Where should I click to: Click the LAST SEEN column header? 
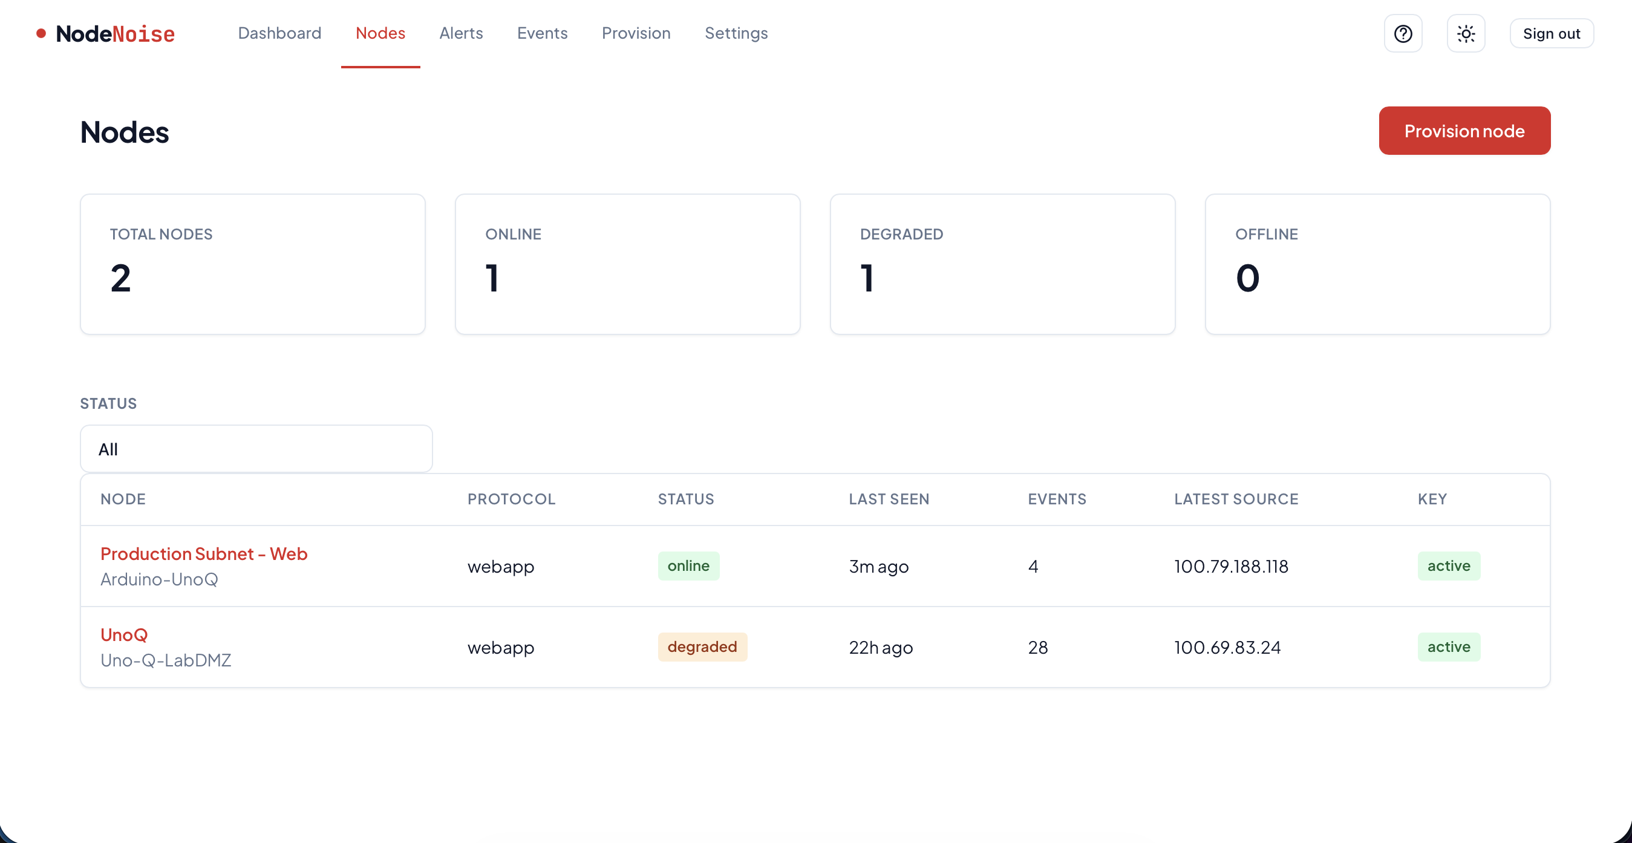(889, 499)
